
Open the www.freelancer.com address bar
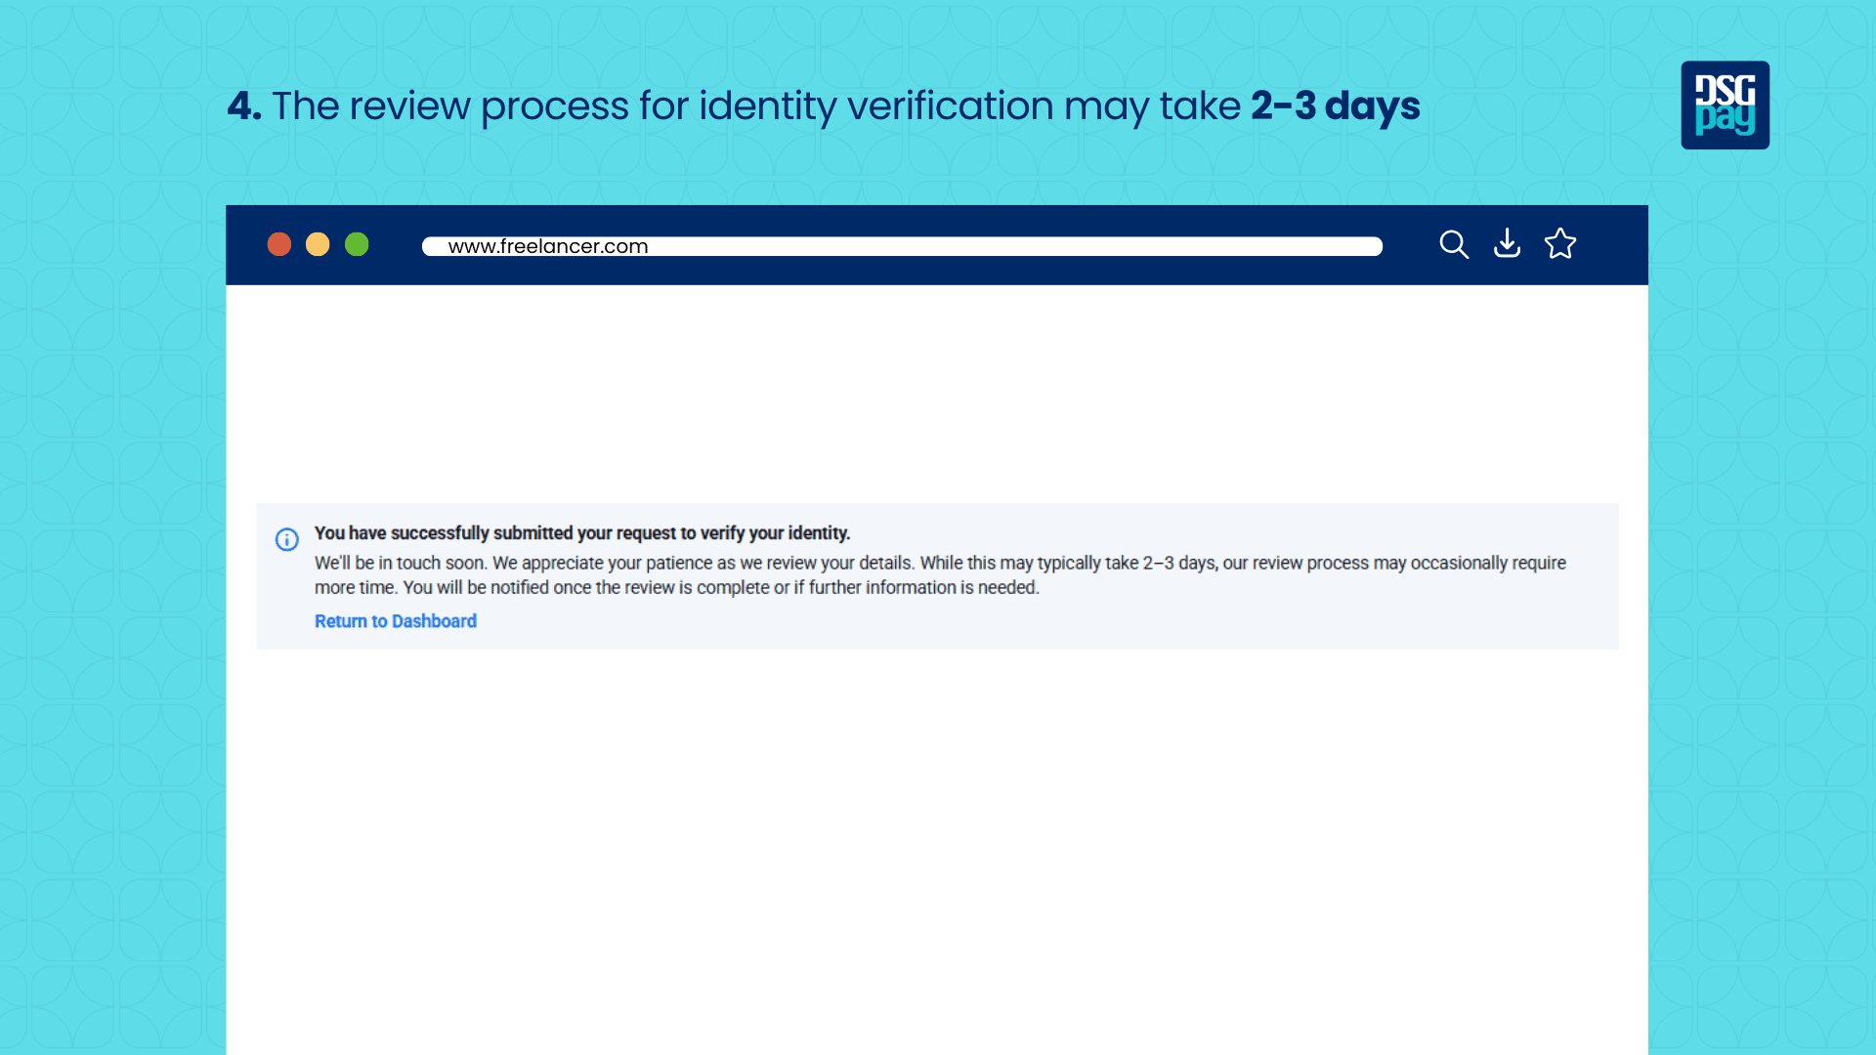[x=901, y=246]
